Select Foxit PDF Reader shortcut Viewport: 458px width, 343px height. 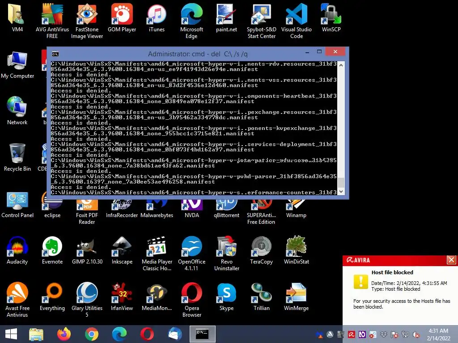87,212
